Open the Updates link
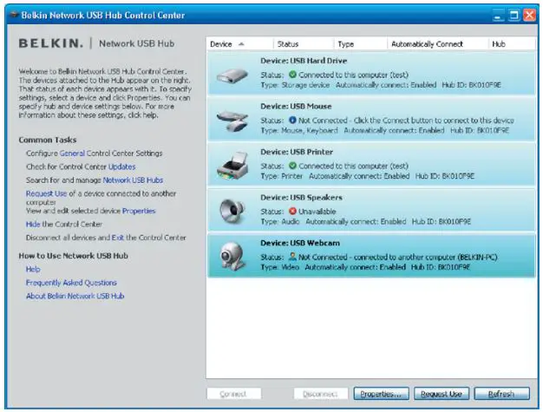This screenshot has height=412, width=543. click(122, 167)
